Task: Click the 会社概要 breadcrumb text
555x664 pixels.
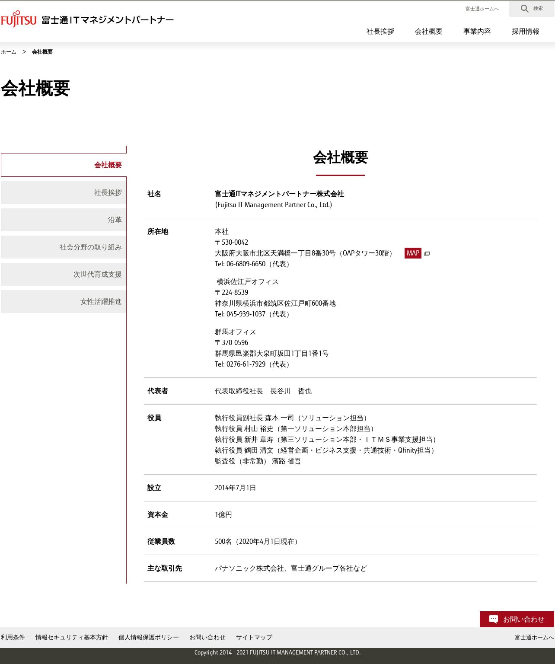Action: coord(42,52)
